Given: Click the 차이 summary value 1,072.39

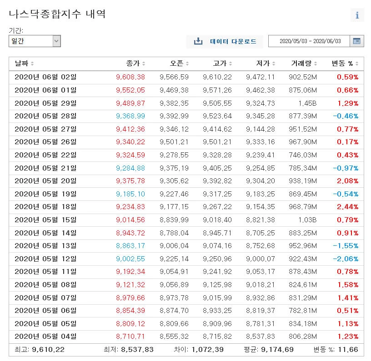Looking at the screenshot, I should pyautogui.click(x=207, y=350).
